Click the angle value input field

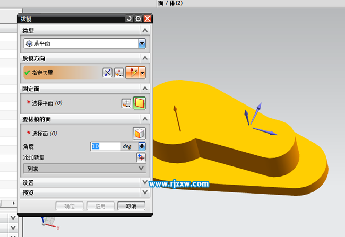[x=105, y=146]
